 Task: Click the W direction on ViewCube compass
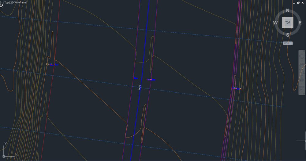point(275,23)
